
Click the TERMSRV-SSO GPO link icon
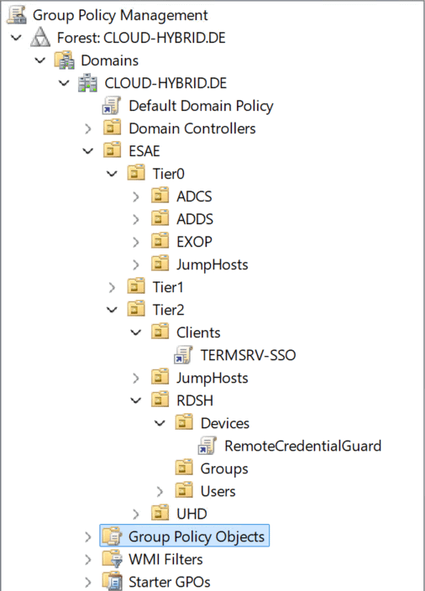[183, 355]
